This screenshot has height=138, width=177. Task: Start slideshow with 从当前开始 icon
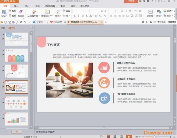pos(33,11)
